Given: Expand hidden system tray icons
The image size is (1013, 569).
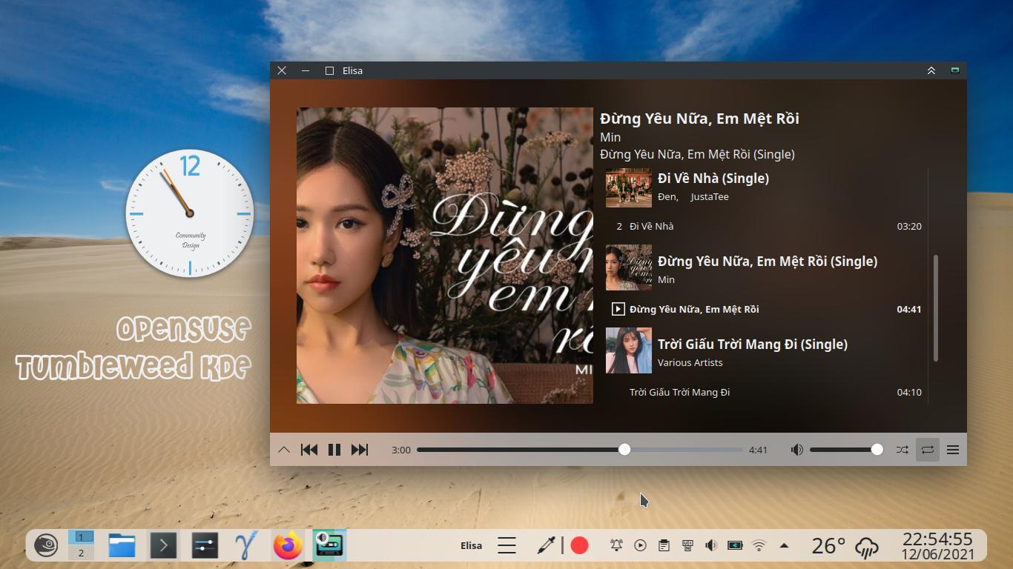Looking at the screenshot, I should coord(784,546).
